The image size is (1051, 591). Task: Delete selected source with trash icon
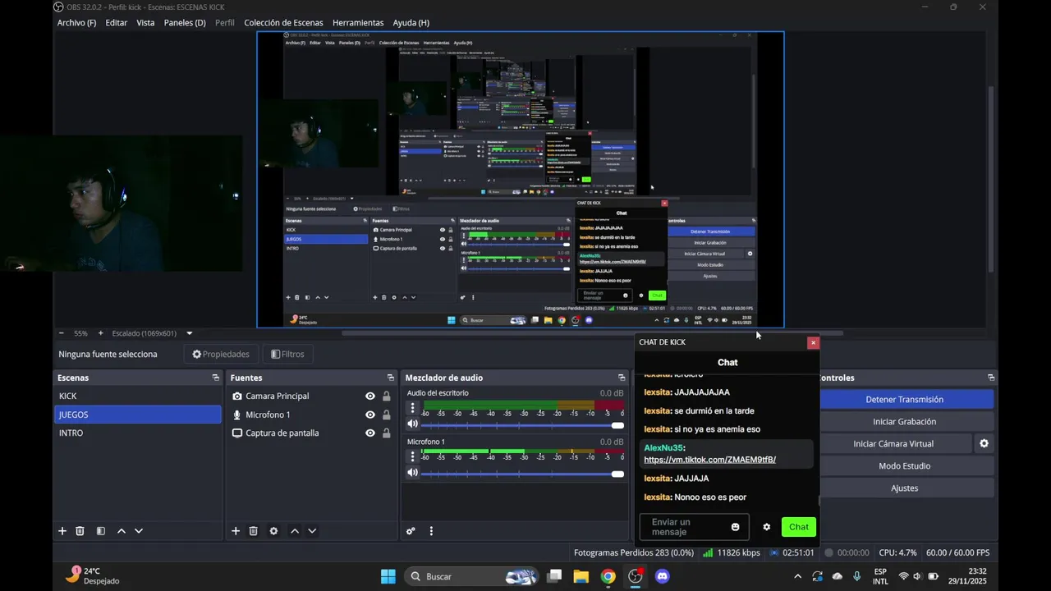coord(253,531)
